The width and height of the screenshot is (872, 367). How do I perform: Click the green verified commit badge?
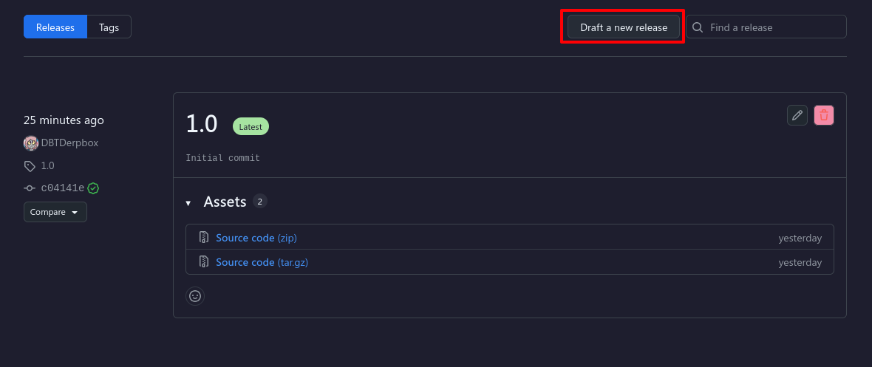(93, 188)
